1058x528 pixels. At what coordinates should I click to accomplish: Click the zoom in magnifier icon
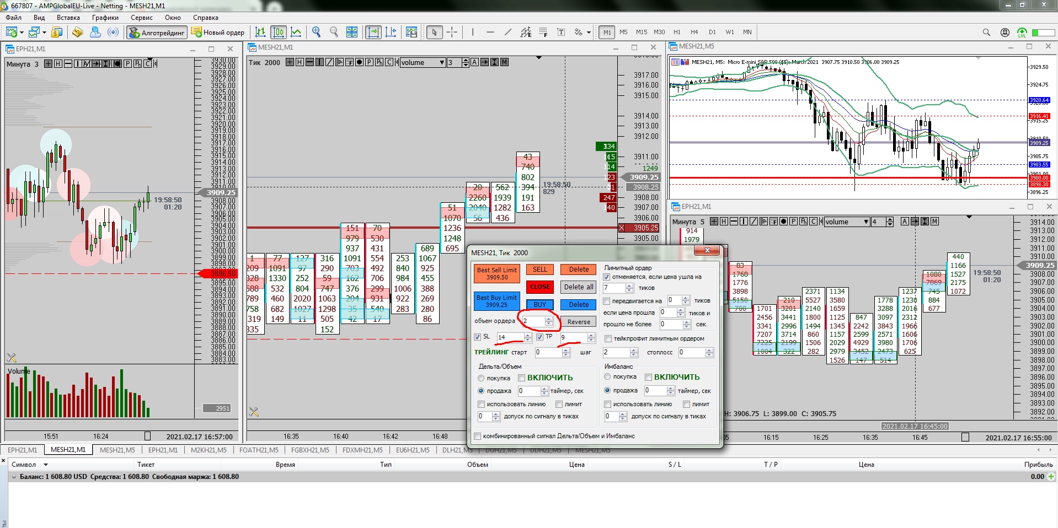316,32
